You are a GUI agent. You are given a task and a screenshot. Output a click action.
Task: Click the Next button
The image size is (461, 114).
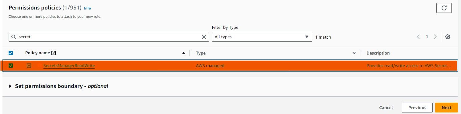click(x=447, y=108)
